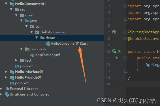
Task: Select pom.xml under HelloConsumer01
Action: [27, 66]
